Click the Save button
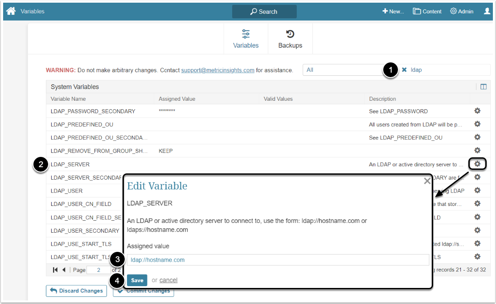The image size is (496, 304). (x=137, y=280)
